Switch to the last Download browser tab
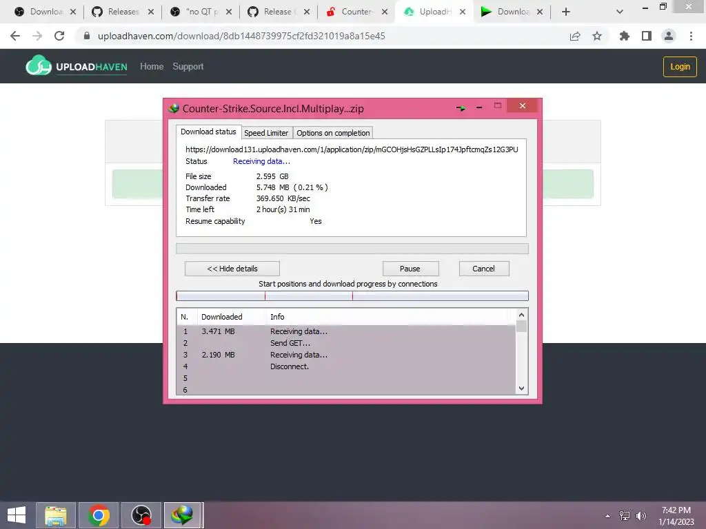Image resolution: width=706 pixels, height=529 pixels. point(512,12)
